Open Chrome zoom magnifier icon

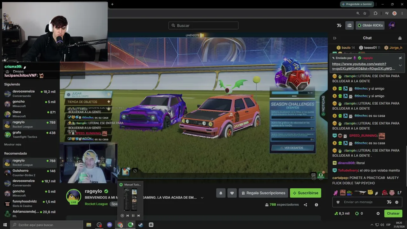pos(358,13)
